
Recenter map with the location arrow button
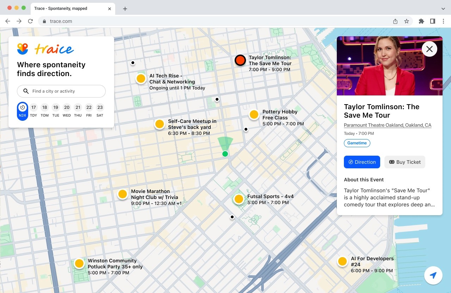click(x=433, y=275)
